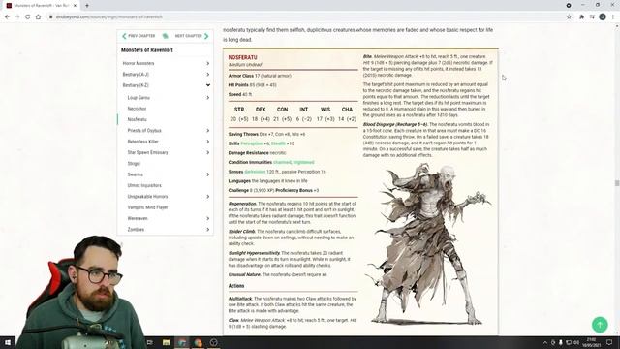Screen dimensions: 620x349
Task: Click green scroll-to-top button
Action: click(600, 325)
